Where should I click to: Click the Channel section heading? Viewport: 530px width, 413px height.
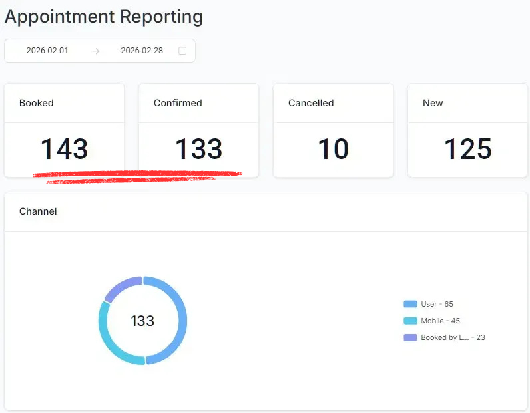38,211
